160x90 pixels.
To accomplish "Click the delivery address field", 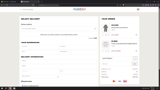I will click(x=59, y=29).
